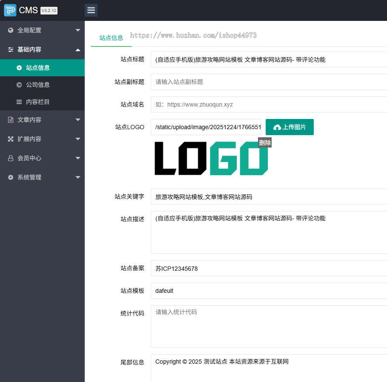The height and width of the screenshot is (382, 387).
Task: Collapse the 基础内容 menu arrow
Action: [77, 49]
